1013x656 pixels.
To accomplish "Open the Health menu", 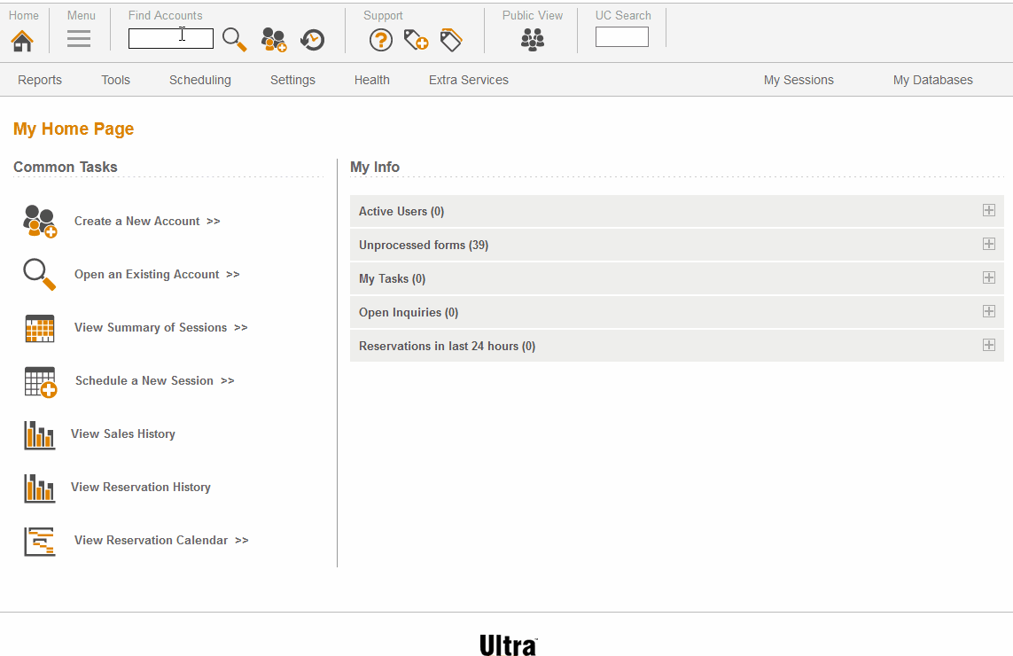I will pyautogui.click(x=372, y=80).
